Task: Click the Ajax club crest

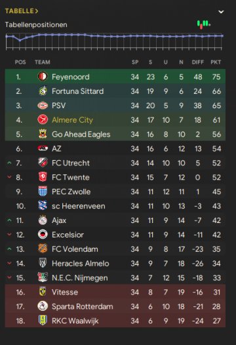Action: (x=43, y=220)
